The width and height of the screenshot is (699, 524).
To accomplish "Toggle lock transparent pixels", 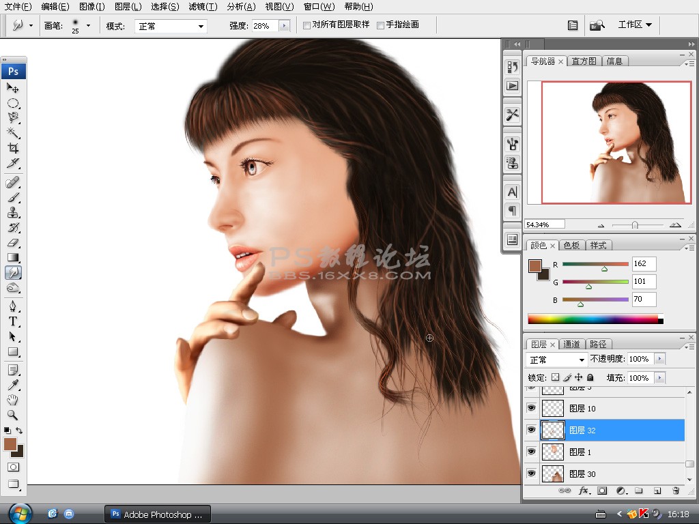I will [x=555, y=377].
